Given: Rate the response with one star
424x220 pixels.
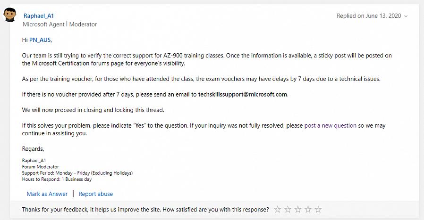Looking at the screenshot, I should [278, 209].
